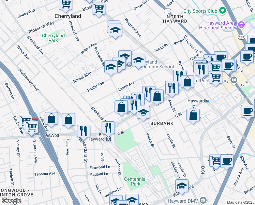Select the Hayward DMV label text

point(183,201)
